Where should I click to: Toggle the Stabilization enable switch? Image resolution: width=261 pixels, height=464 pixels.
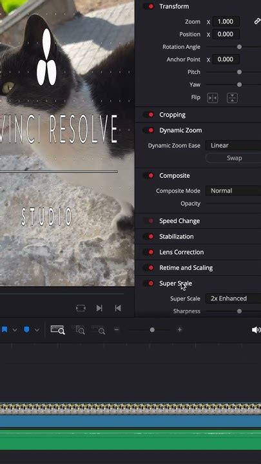(x=149, y=237)
